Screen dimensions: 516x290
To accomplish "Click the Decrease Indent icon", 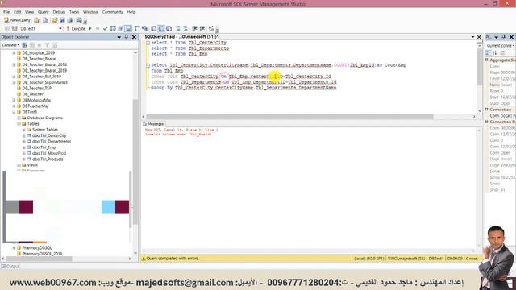I will [195, 29].
